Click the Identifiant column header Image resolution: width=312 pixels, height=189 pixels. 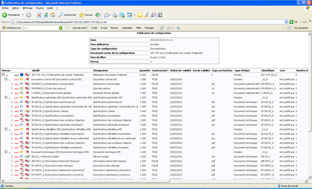pos(268,70)
